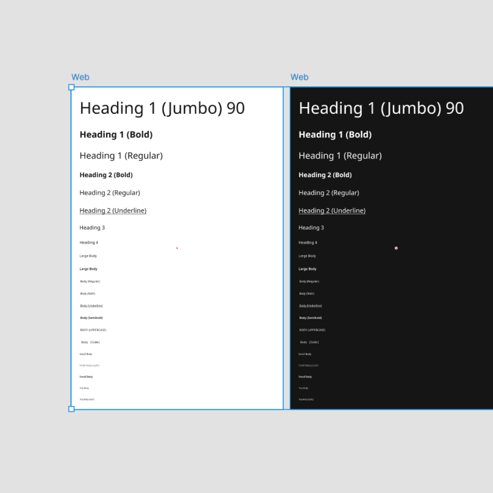Click Heading 3 text in the white frame

coord(92,228)
